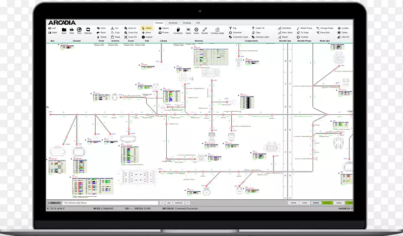Image resolution: width=403 pixels, height=236 pixels.
Task: Click the Tape component tool
Action: (256, 33)
